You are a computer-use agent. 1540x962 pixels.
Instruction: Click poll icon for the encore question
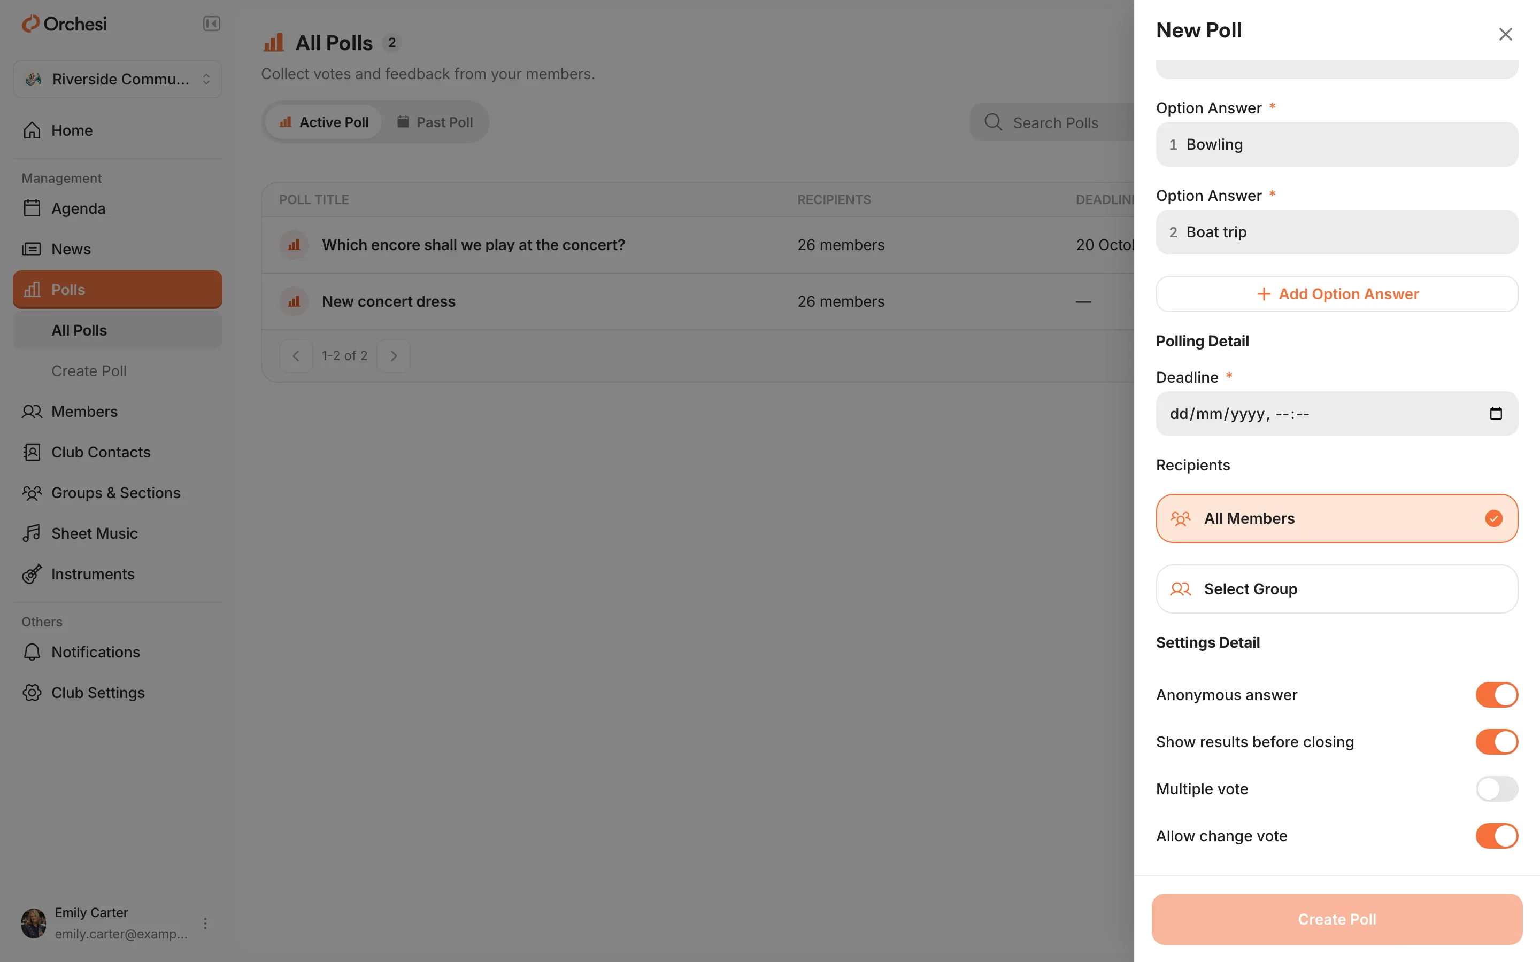click(294, 245)
